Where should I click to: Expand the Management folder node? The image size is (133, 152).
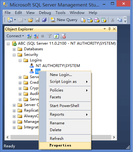tap(14, 122)
